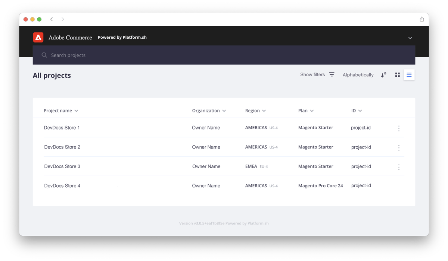Click the filter funnel icon beside Show filters

[332, 74]
